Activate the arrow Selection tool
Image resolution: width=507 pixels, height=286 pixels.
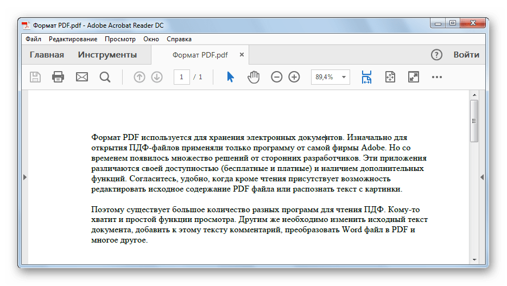[230, 77]
